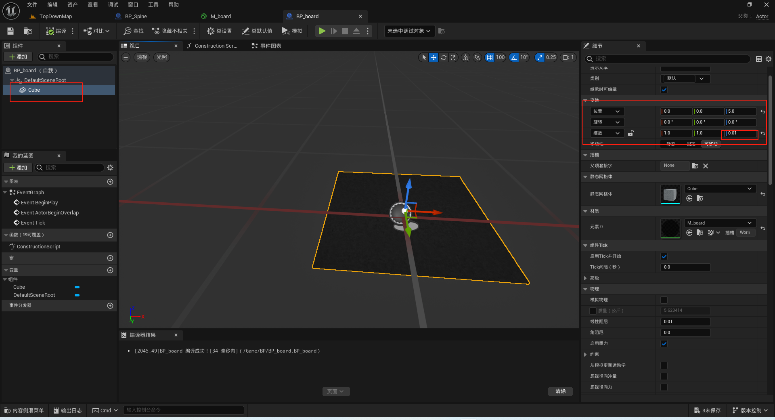Enable 忽视径向冲量 checkbox
This screenshot has height=420, width=775.
pos(664,376)
